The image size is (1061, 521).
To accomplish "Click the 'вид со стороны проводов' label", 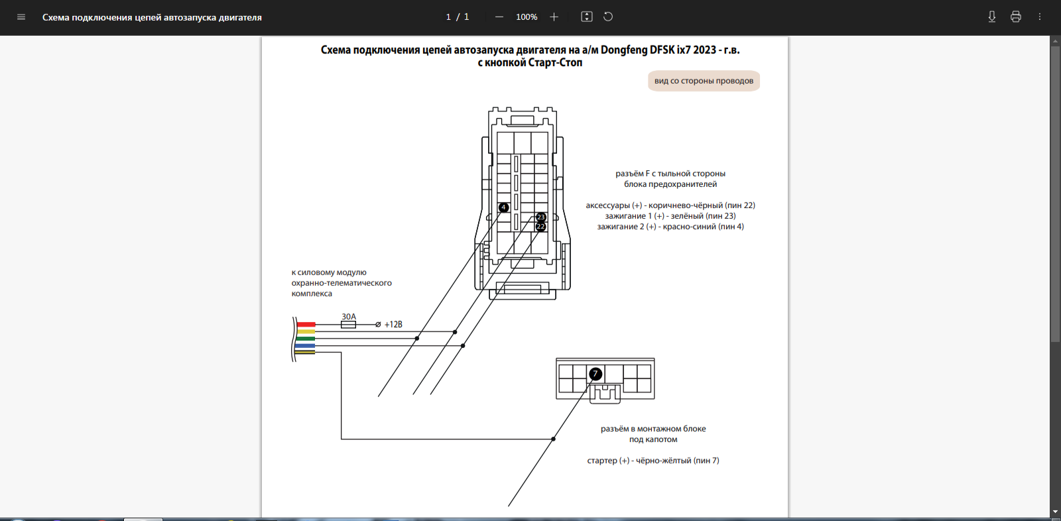I will (704, 81).
